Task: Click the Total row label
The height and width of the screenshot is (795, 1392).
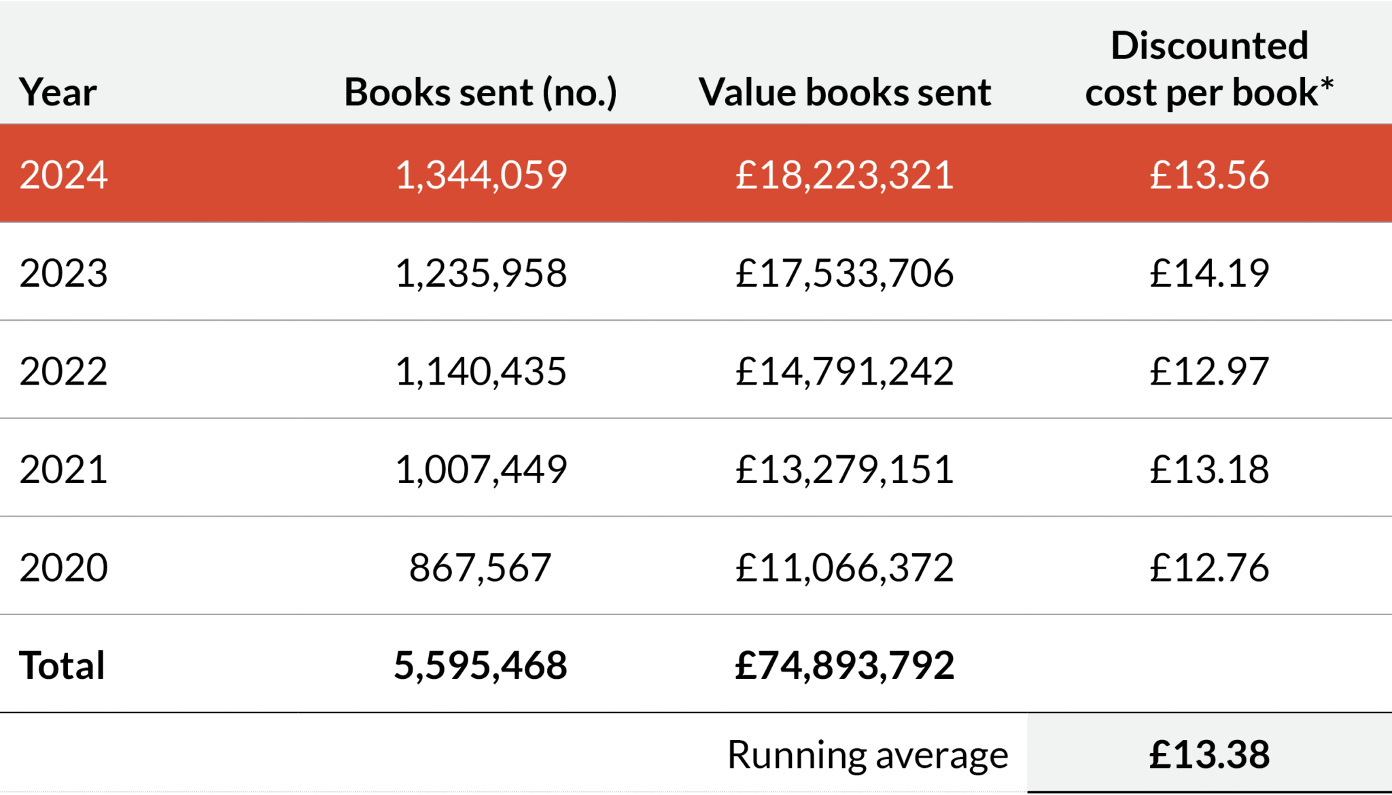Action: click(62, 665)
